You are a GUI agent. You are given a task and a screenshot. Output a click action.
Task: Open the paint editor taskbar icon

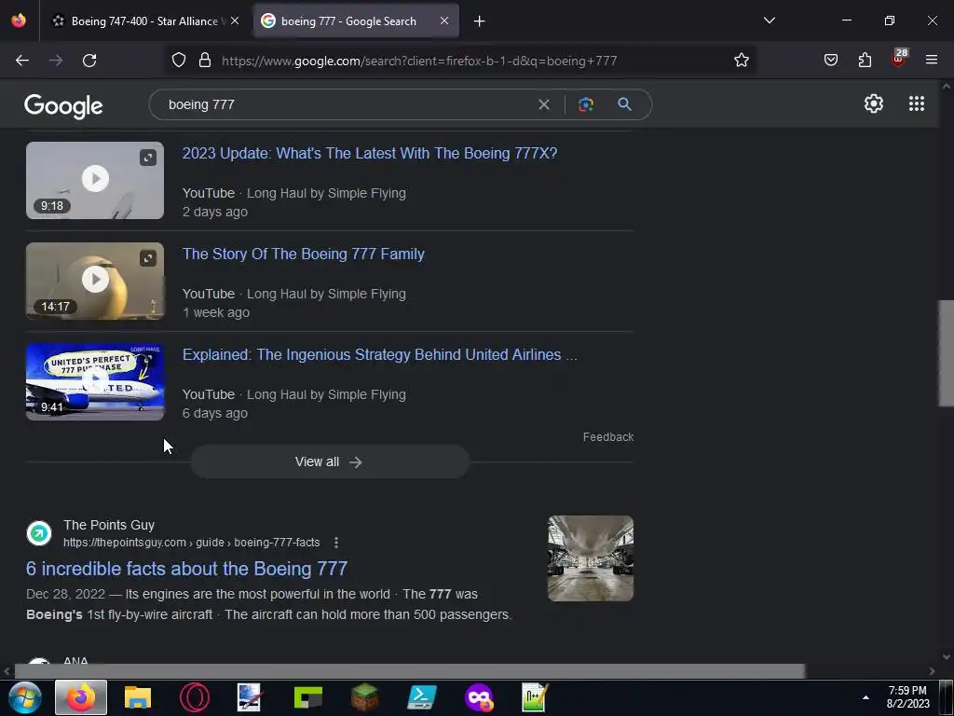coord(250,697)
